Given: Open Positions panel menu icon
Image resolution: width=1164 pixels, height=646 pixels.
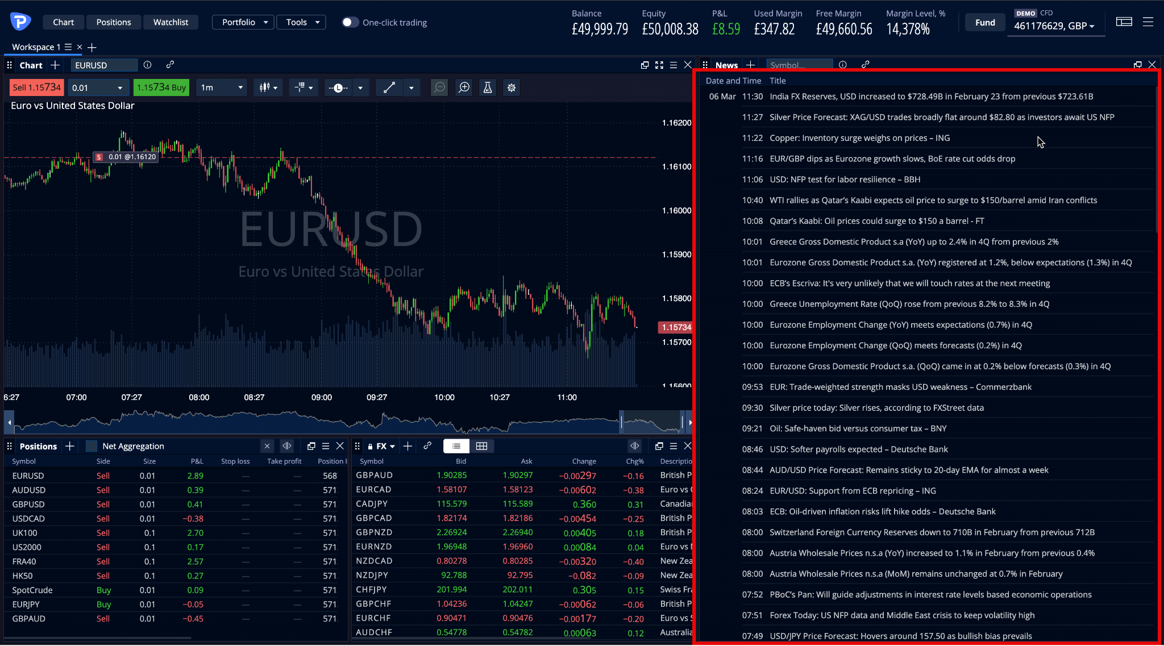Looking at the screenshot, I should (326, 446).
